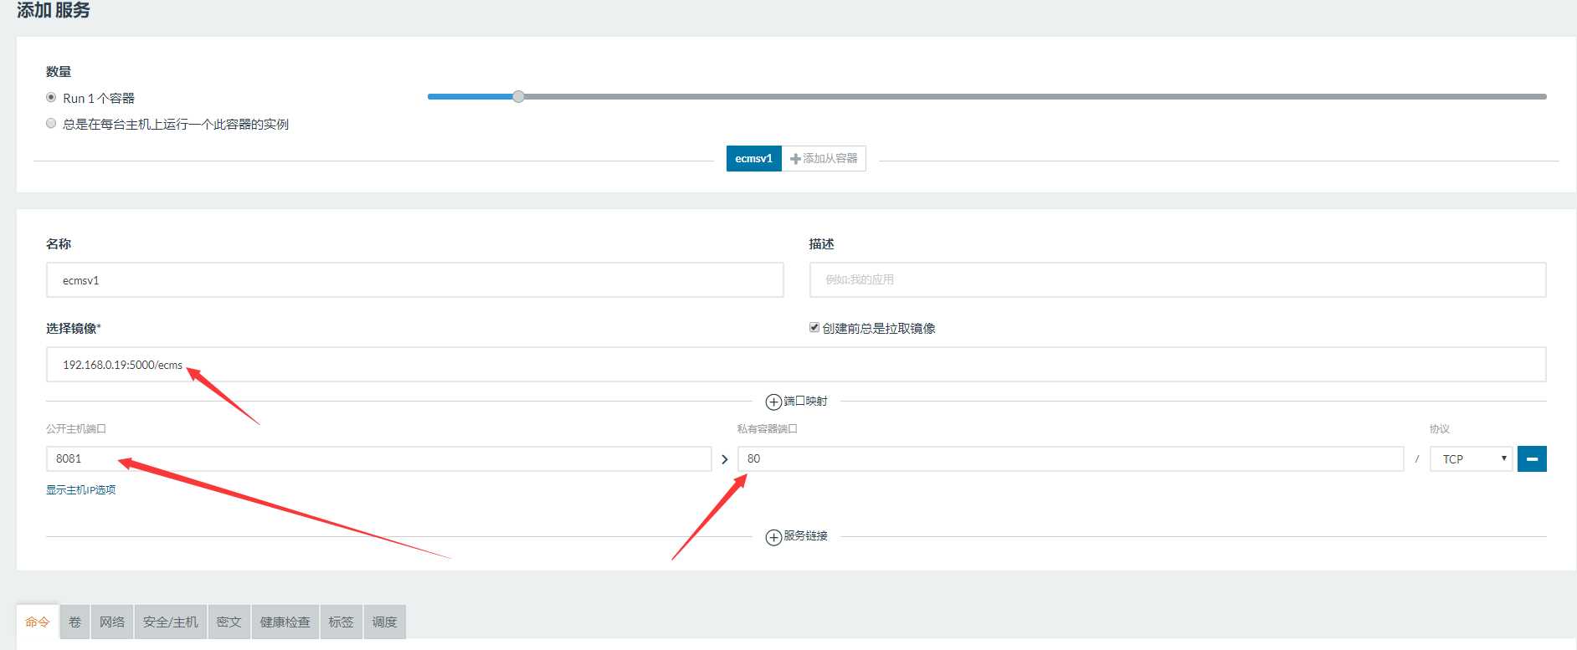Open the 网络 tab
The image size is (1577, 650).
pyautogui.click(x=112, y=622)
